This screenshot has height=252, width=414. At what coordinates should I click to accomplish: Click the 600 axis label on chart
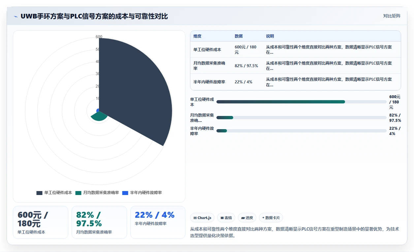[99, 37]
